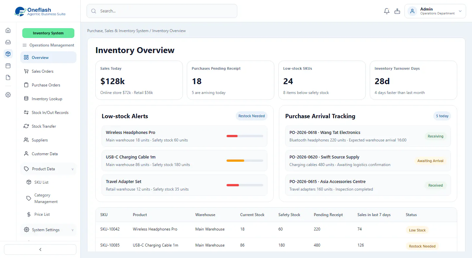Select the inventory box icon in left rail

click(8, 54)
